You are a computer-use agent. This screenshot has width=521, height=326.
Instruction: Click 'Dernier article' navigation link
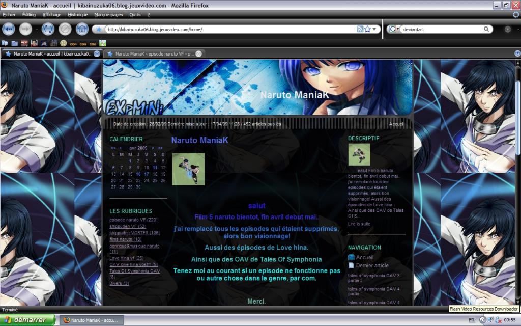click(x=372, y=265)
